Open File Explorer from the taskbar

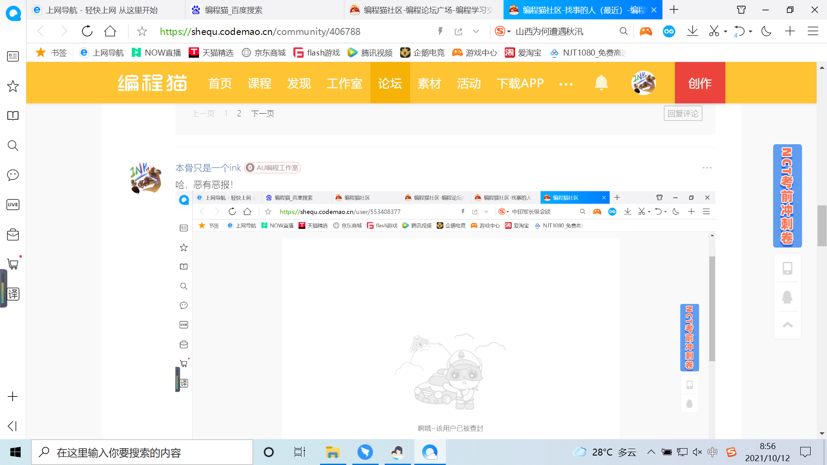333,452
